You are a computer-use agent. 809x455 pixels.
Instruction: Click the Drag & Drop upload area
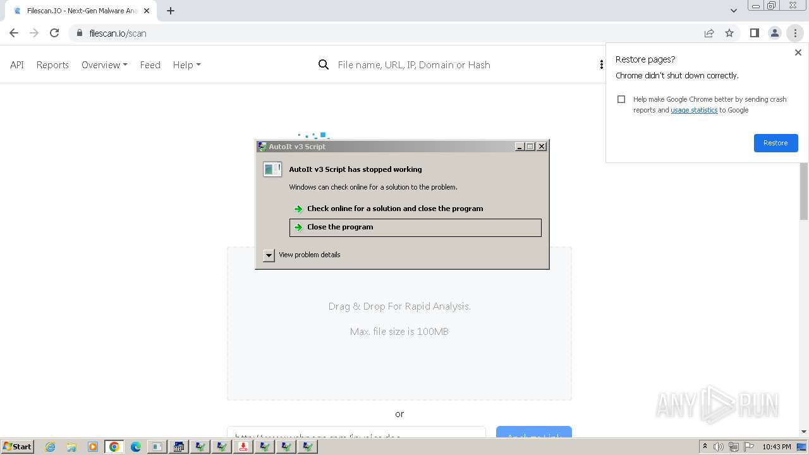point(399,324)
